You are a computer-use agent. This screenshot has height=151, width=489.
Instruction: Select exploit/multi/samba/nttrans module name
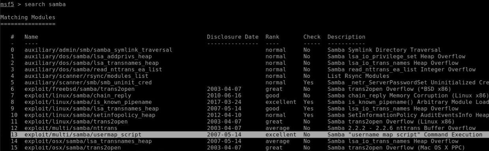(x=70, y=128)
